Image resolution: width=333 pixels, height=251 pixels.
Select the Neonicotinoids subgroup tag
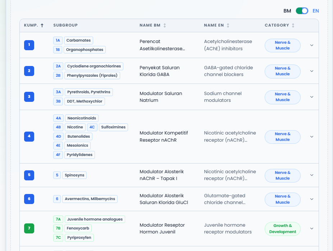point(82,118)
